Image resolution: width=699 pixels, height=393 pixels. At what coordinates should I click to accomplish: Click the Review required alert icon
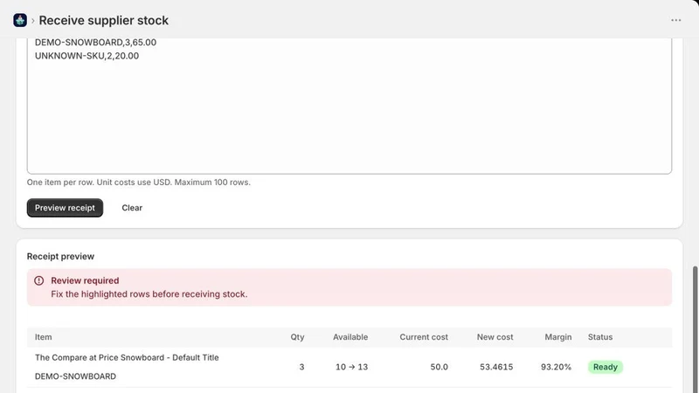point(38,280)
